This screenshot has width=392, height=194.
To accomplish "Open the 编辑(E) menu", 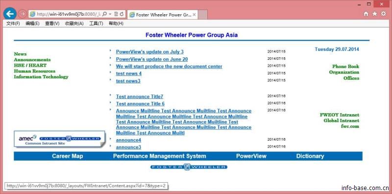I will pyautogui.click(x=32, y=24).
